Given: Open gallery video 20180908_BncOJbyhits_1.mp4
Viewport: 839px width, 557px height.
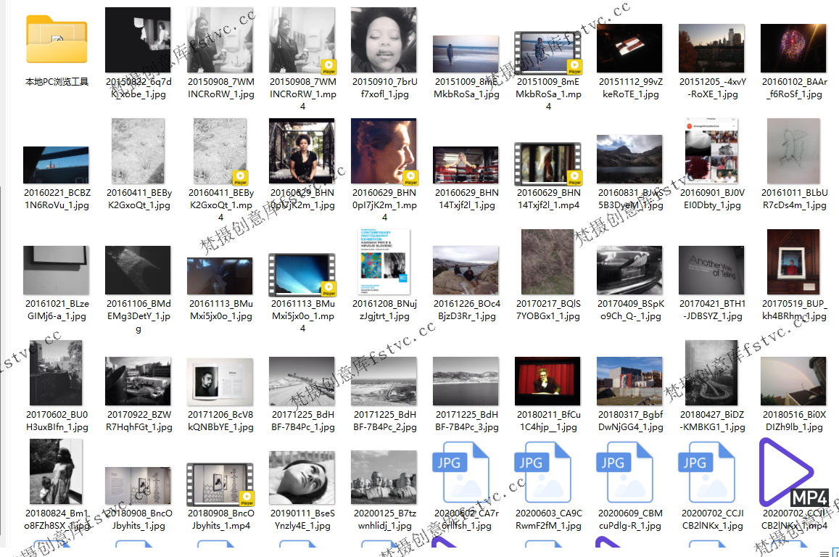Looking at the screenshot, I should coord(220,484).
